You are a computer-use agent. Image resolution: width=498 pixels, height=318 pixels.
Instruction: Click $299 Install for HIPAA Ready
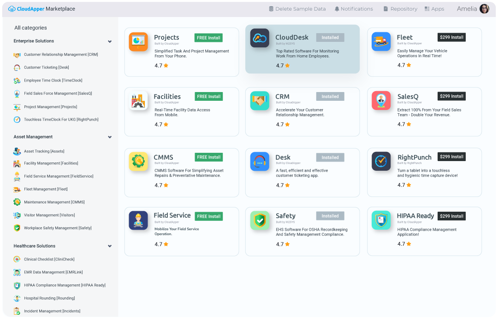coord(451,216)
